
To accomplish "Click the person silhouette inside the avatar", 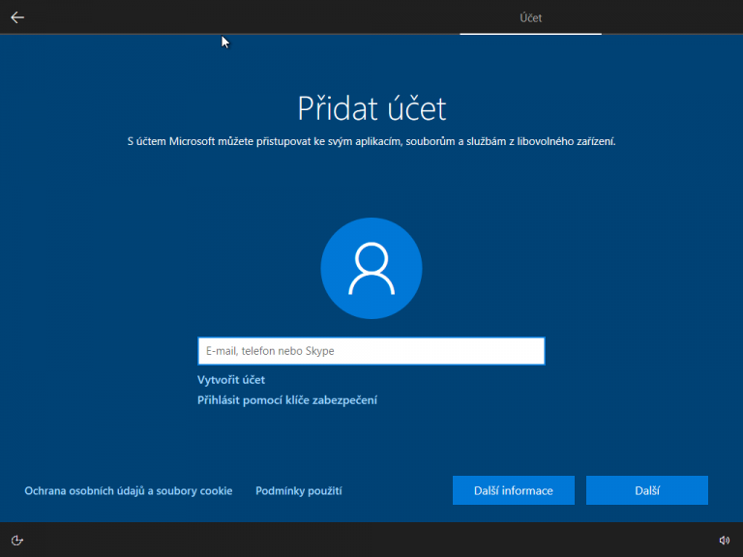I will point(371,269).
